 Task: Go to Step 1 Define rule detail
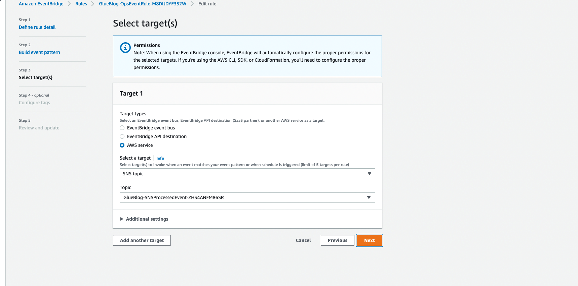pos(37,27)
